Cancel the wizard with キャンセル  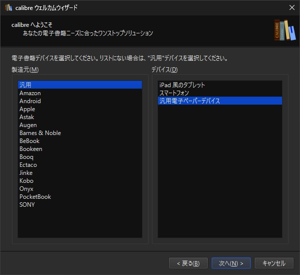274,263
